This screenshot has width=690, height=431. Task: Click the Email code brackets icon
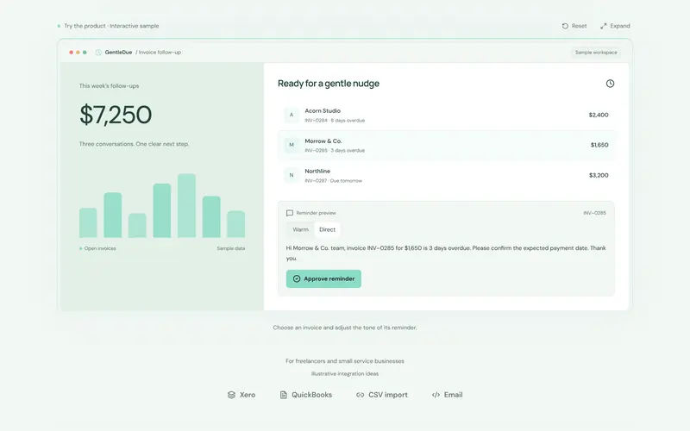[436, 395]
